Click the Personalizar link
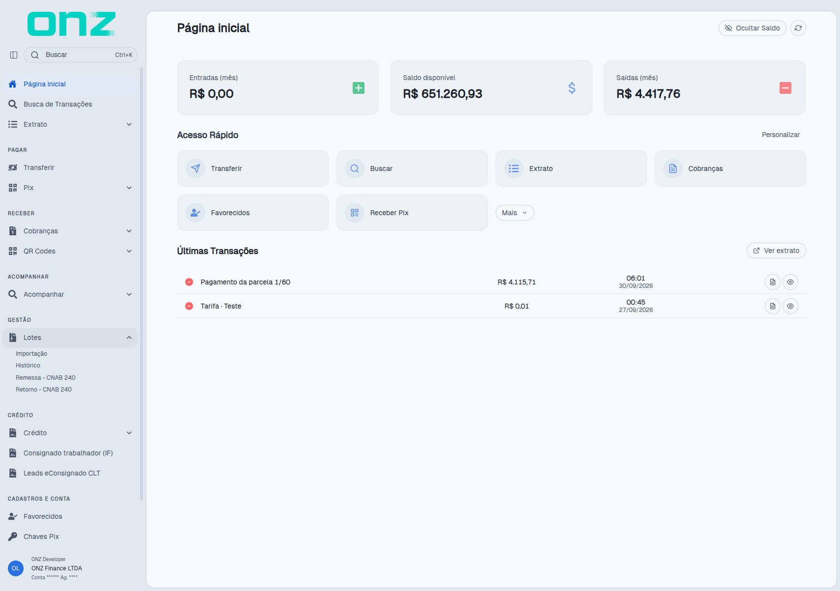 coord(781,135)
